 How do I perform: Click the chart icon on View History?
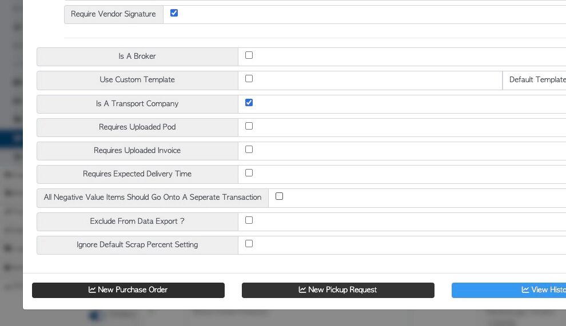(525, 290)
